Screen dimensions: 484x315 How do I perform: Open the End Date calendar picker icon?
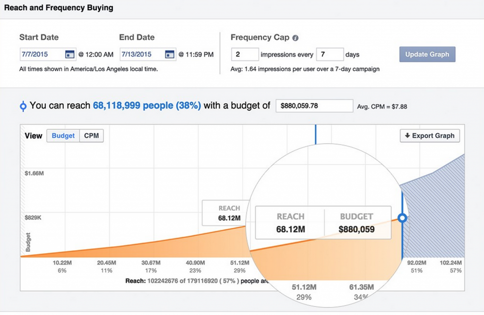tap(170, 55)
